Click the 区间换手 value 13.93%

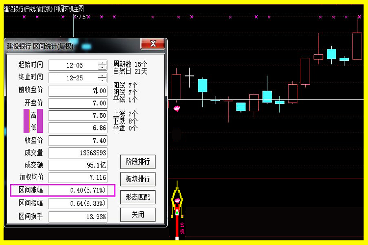tap(78, 216)
